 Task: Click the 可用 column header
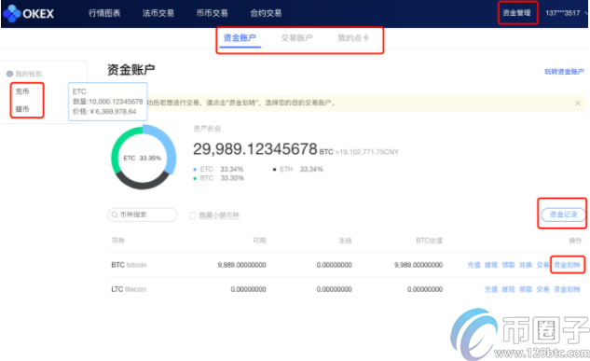point(260,241)
